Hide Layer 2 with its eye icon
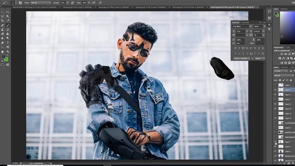The image size is (295, 166). tap(275, 151)
